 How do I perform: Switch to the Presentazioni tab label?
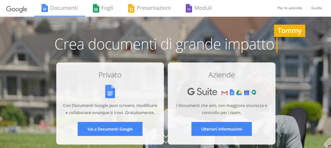(154, 8)
